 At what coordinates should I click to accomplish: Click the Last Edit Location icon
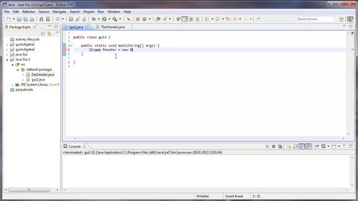click(x=228, y=19)
